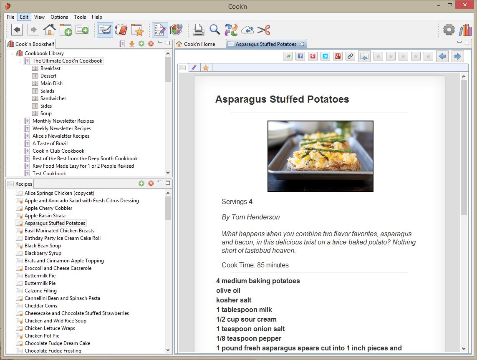Viewport: 477px width, 360px height.
Task: Select the Dessert chapter
Action: 48,76
